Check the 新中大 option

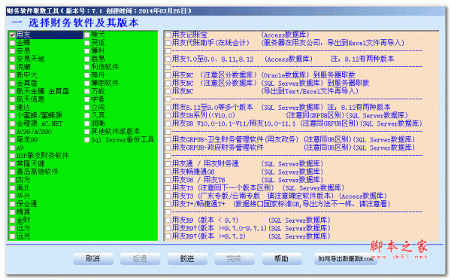[x=12, y=75]
